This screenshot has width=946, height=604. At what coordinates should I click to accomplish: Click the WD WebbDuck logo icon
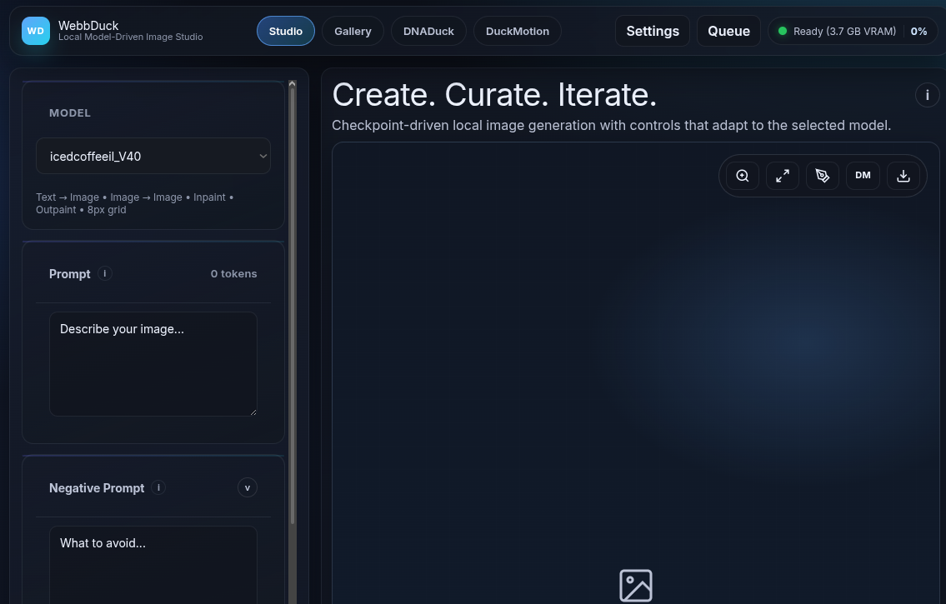coord(36,31)
